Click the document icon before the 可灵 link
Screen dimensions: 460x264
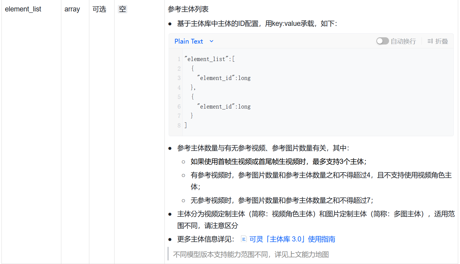pyautogui.click(x=244, y=239)
